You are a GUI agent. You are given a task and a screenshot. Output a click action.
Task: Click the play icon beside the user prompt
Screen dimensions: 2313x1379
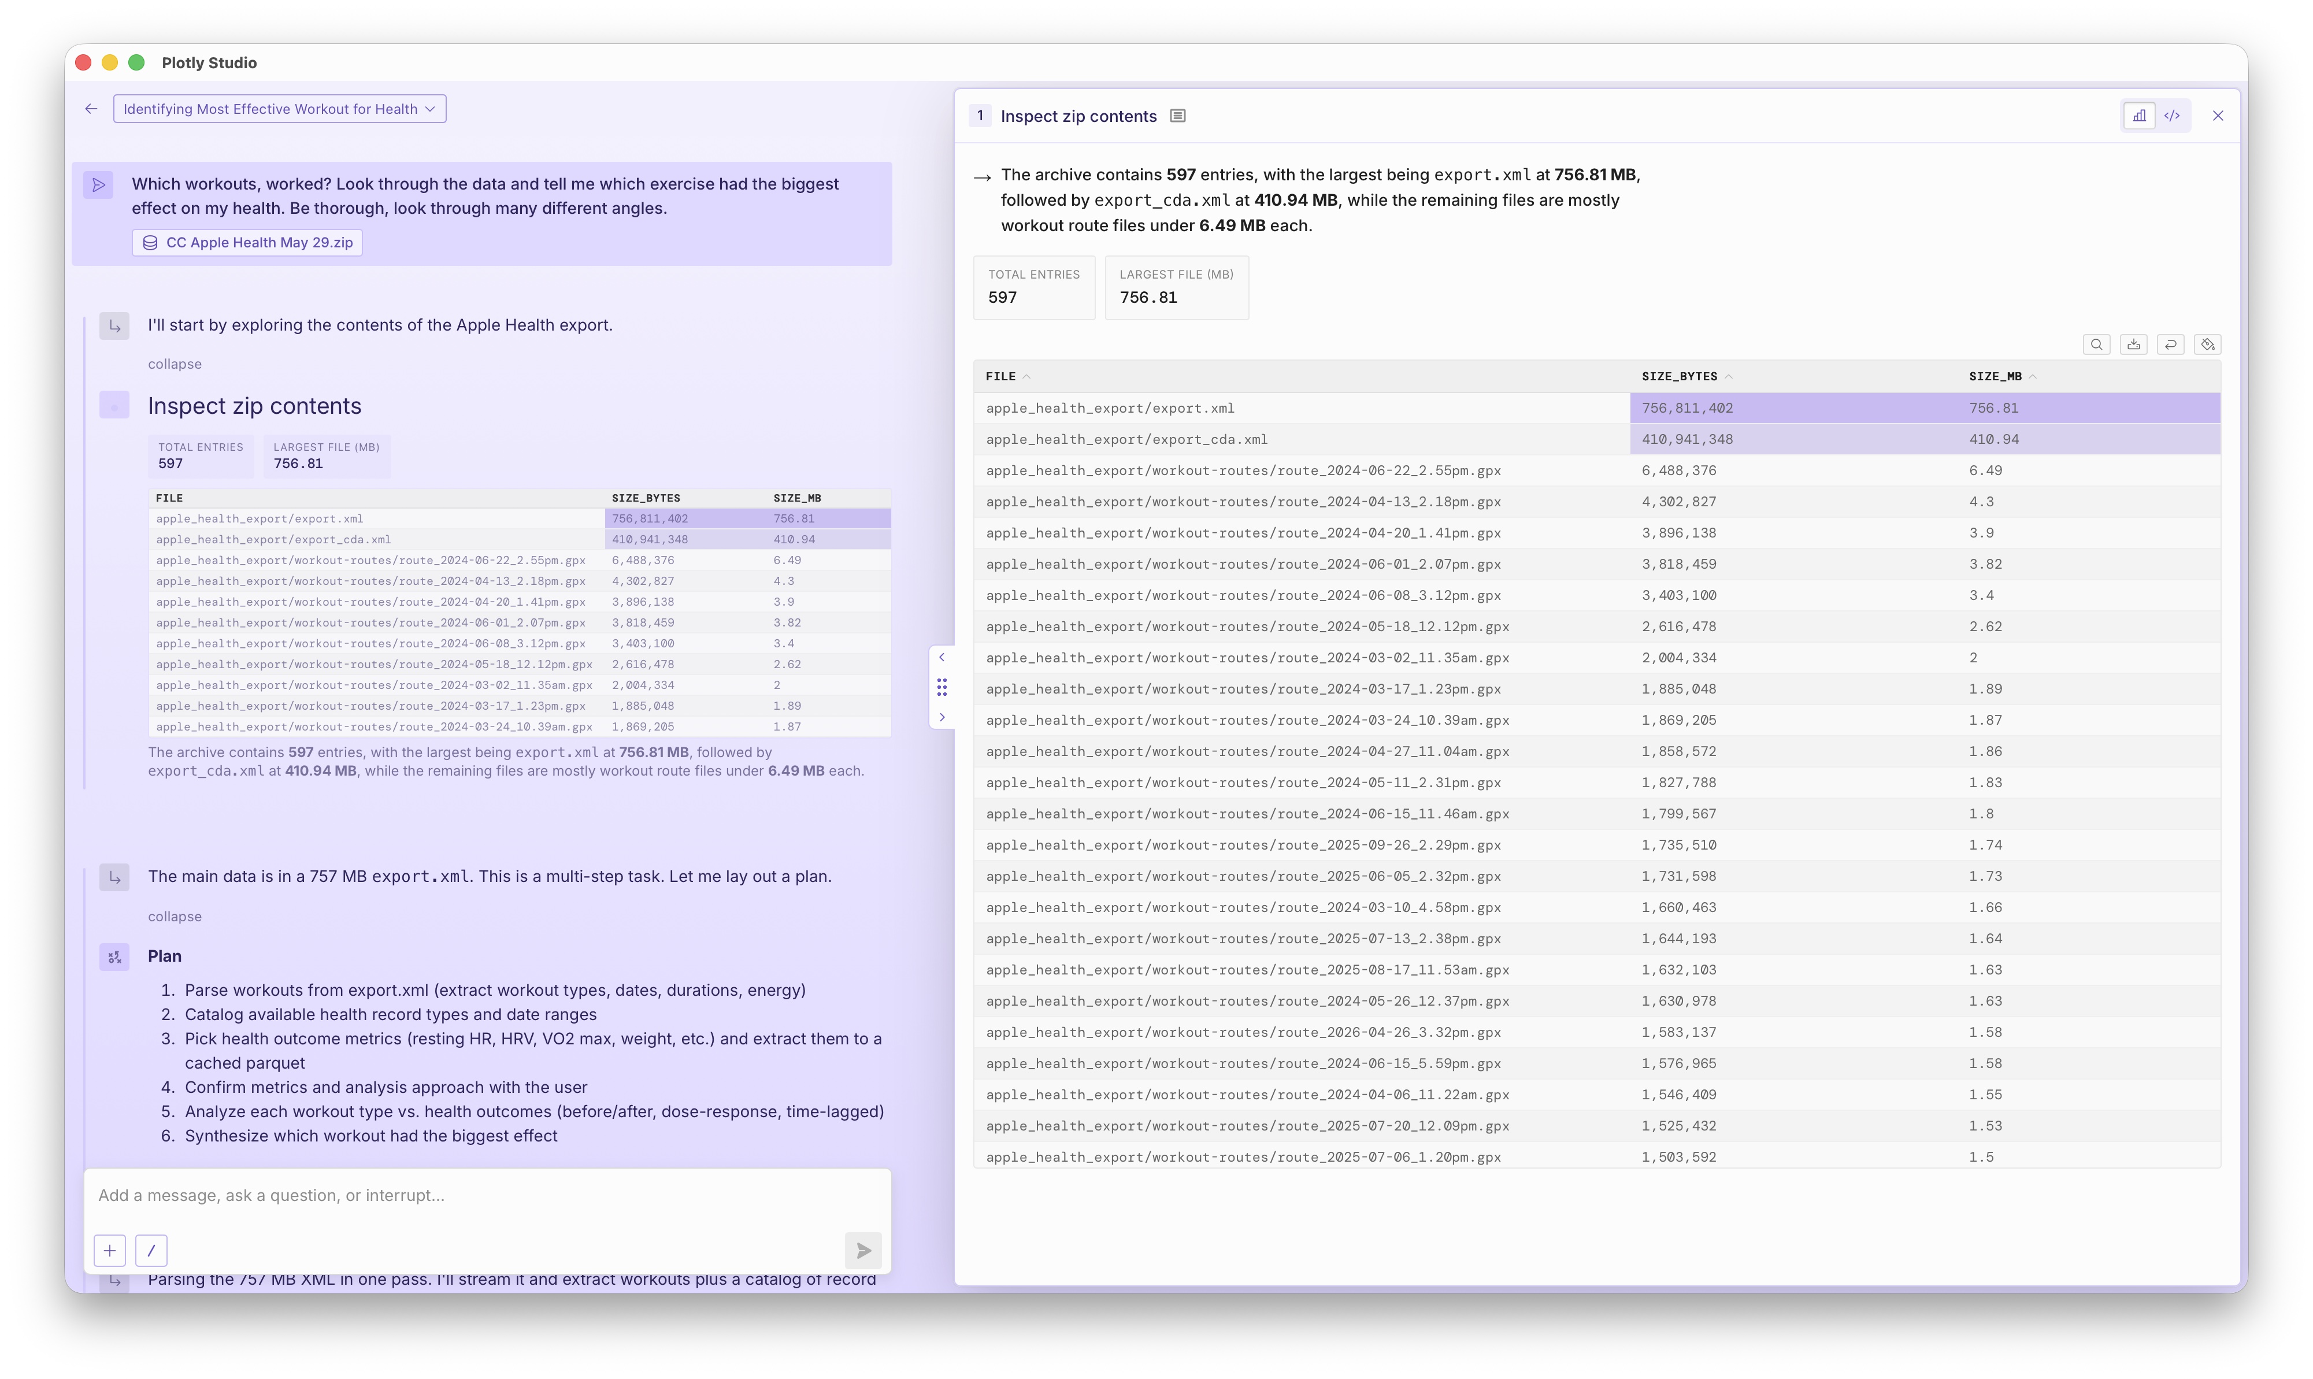pyautogui.click(x=98, y=185)
